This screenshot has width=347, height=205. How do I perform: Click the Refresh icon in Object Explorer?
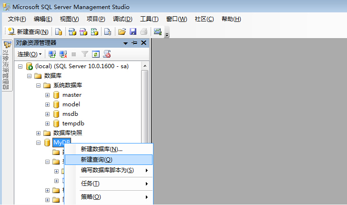96,54
